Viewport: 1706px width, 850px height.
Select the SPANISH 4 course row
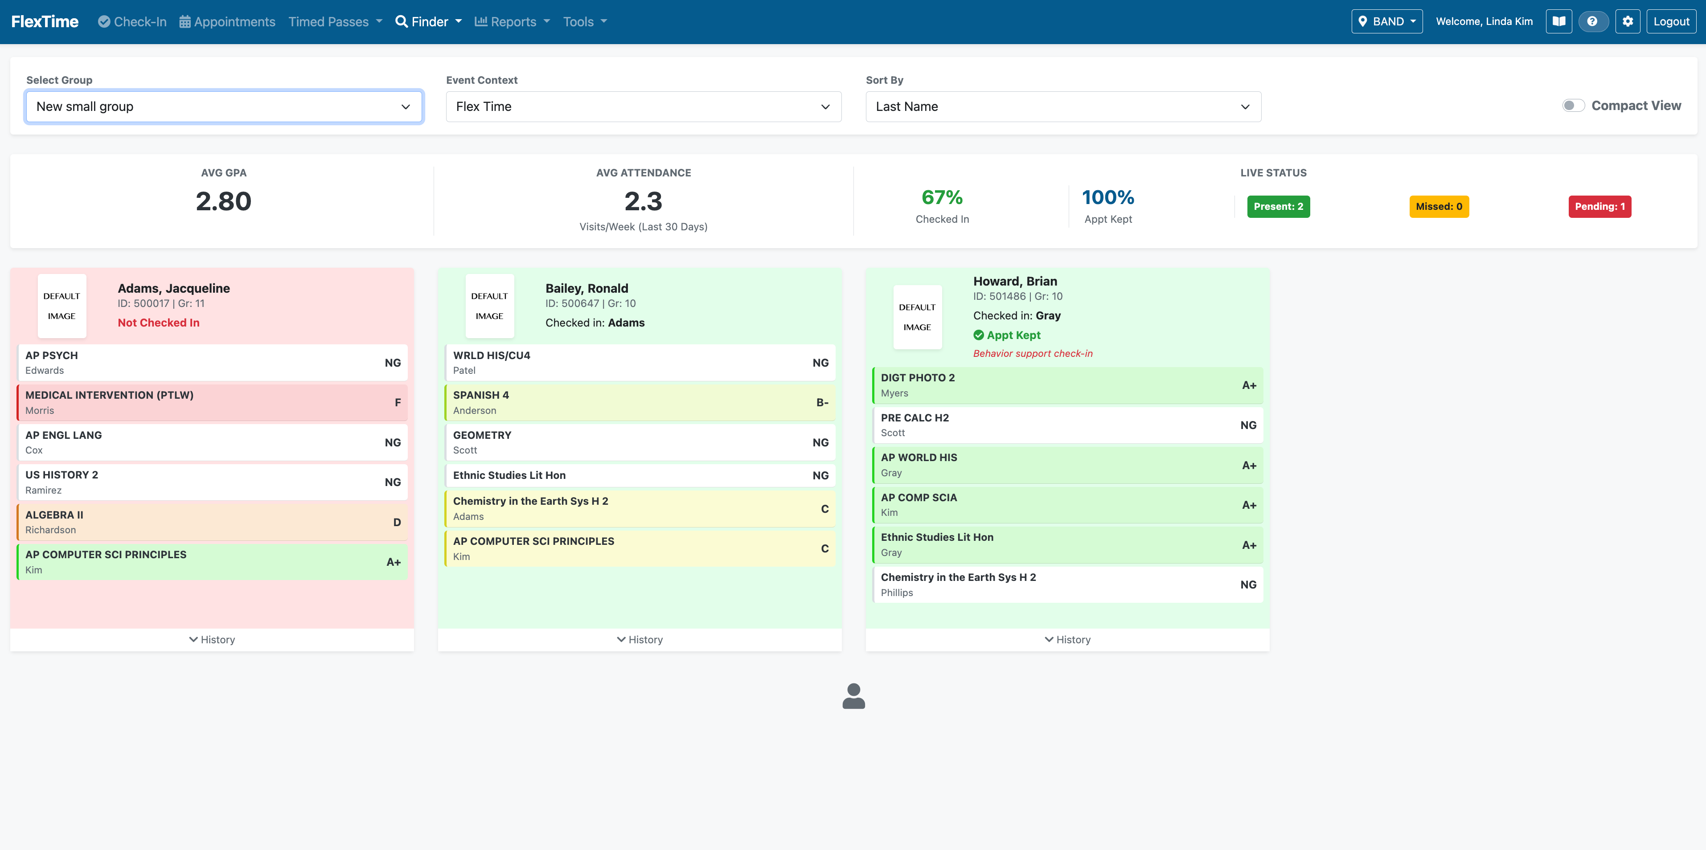point(640,402)
